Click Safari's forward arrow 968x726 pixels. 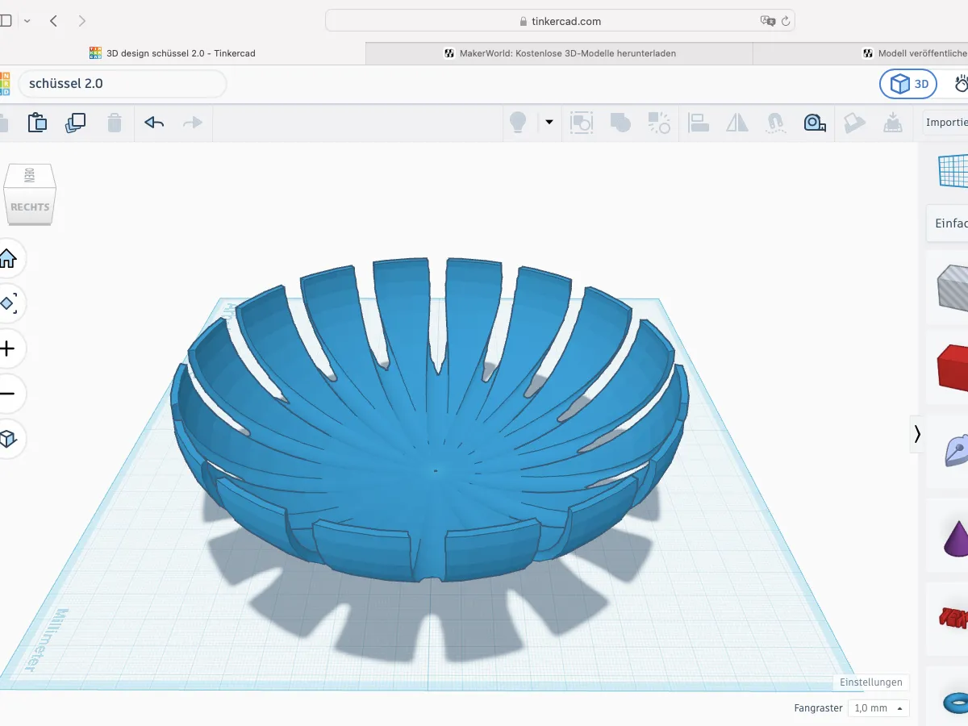81,21
